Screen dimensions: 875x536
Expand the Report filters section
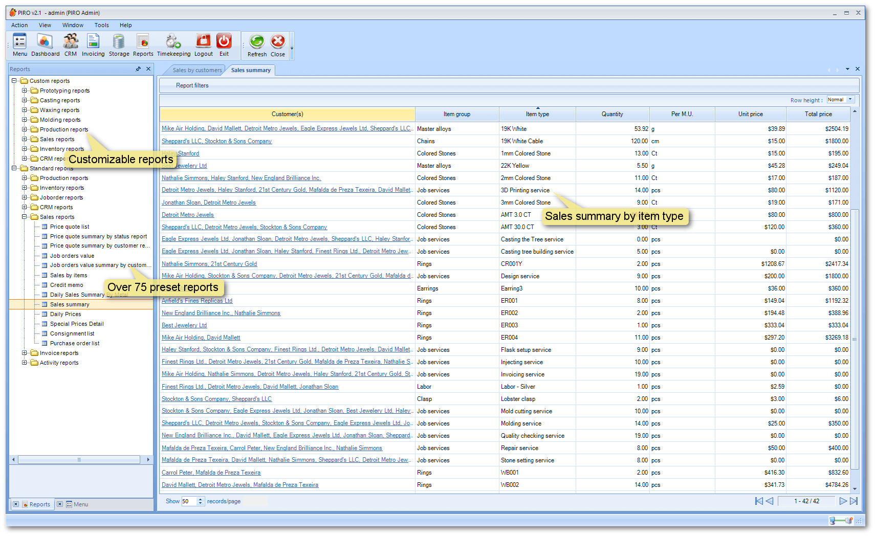coord(192,85)
